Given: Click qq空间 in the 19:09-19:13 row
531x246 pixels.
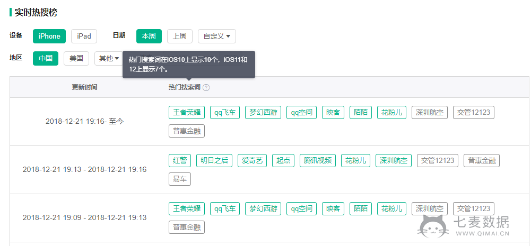Looking at the screenshot, I should click(301, 208).
